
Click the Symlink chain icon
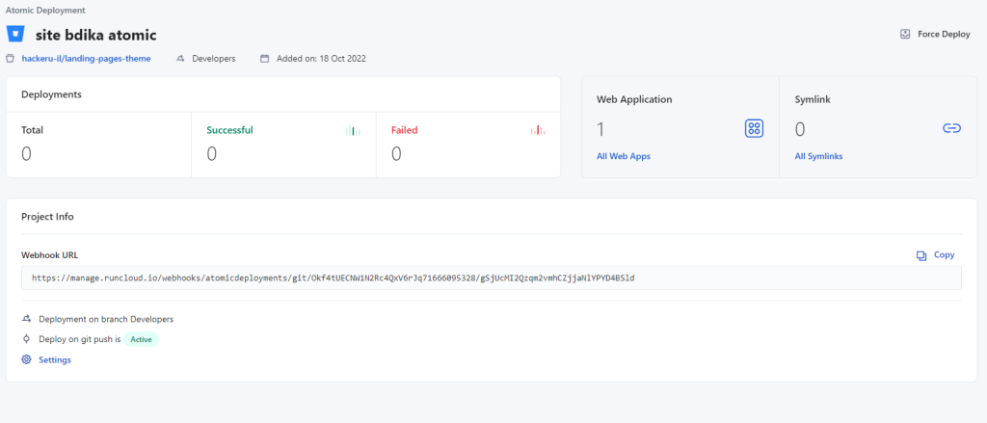tap(951, 129)
